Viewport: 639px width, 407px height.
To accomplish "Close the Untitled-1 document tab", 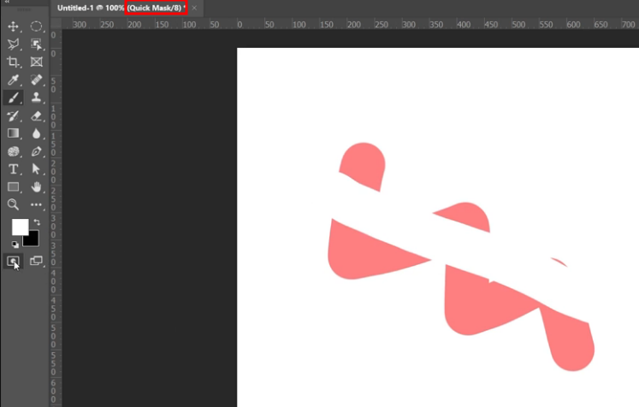I will 194,8.
